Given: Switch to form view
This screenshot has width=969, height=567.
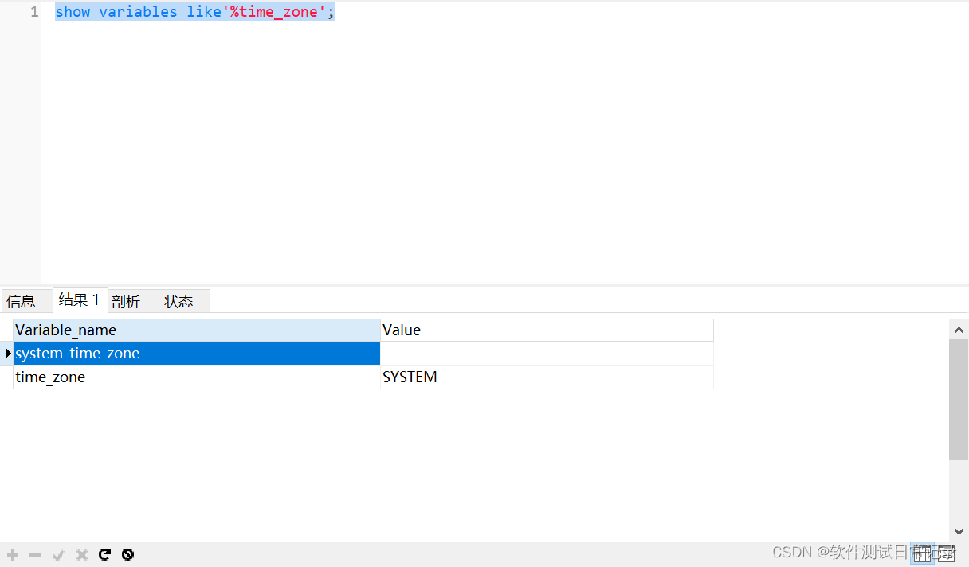Looking at the screenshot, I should point(946,553).
